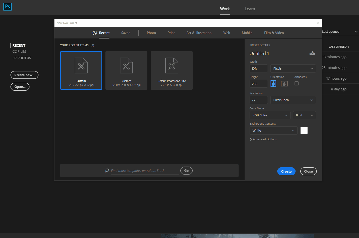Click the Untitled-1 document name field
The image size is (359, 238).
click(x=278, y=53)
